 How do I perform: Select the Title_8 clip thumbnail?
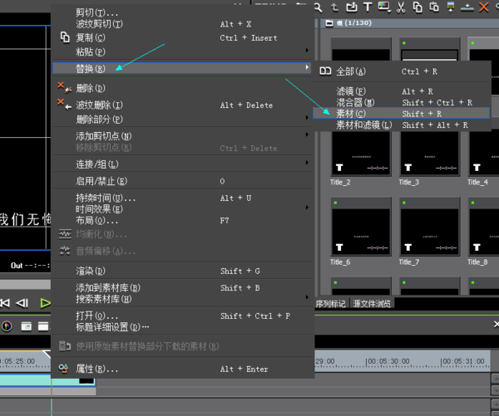pos(484,227)
